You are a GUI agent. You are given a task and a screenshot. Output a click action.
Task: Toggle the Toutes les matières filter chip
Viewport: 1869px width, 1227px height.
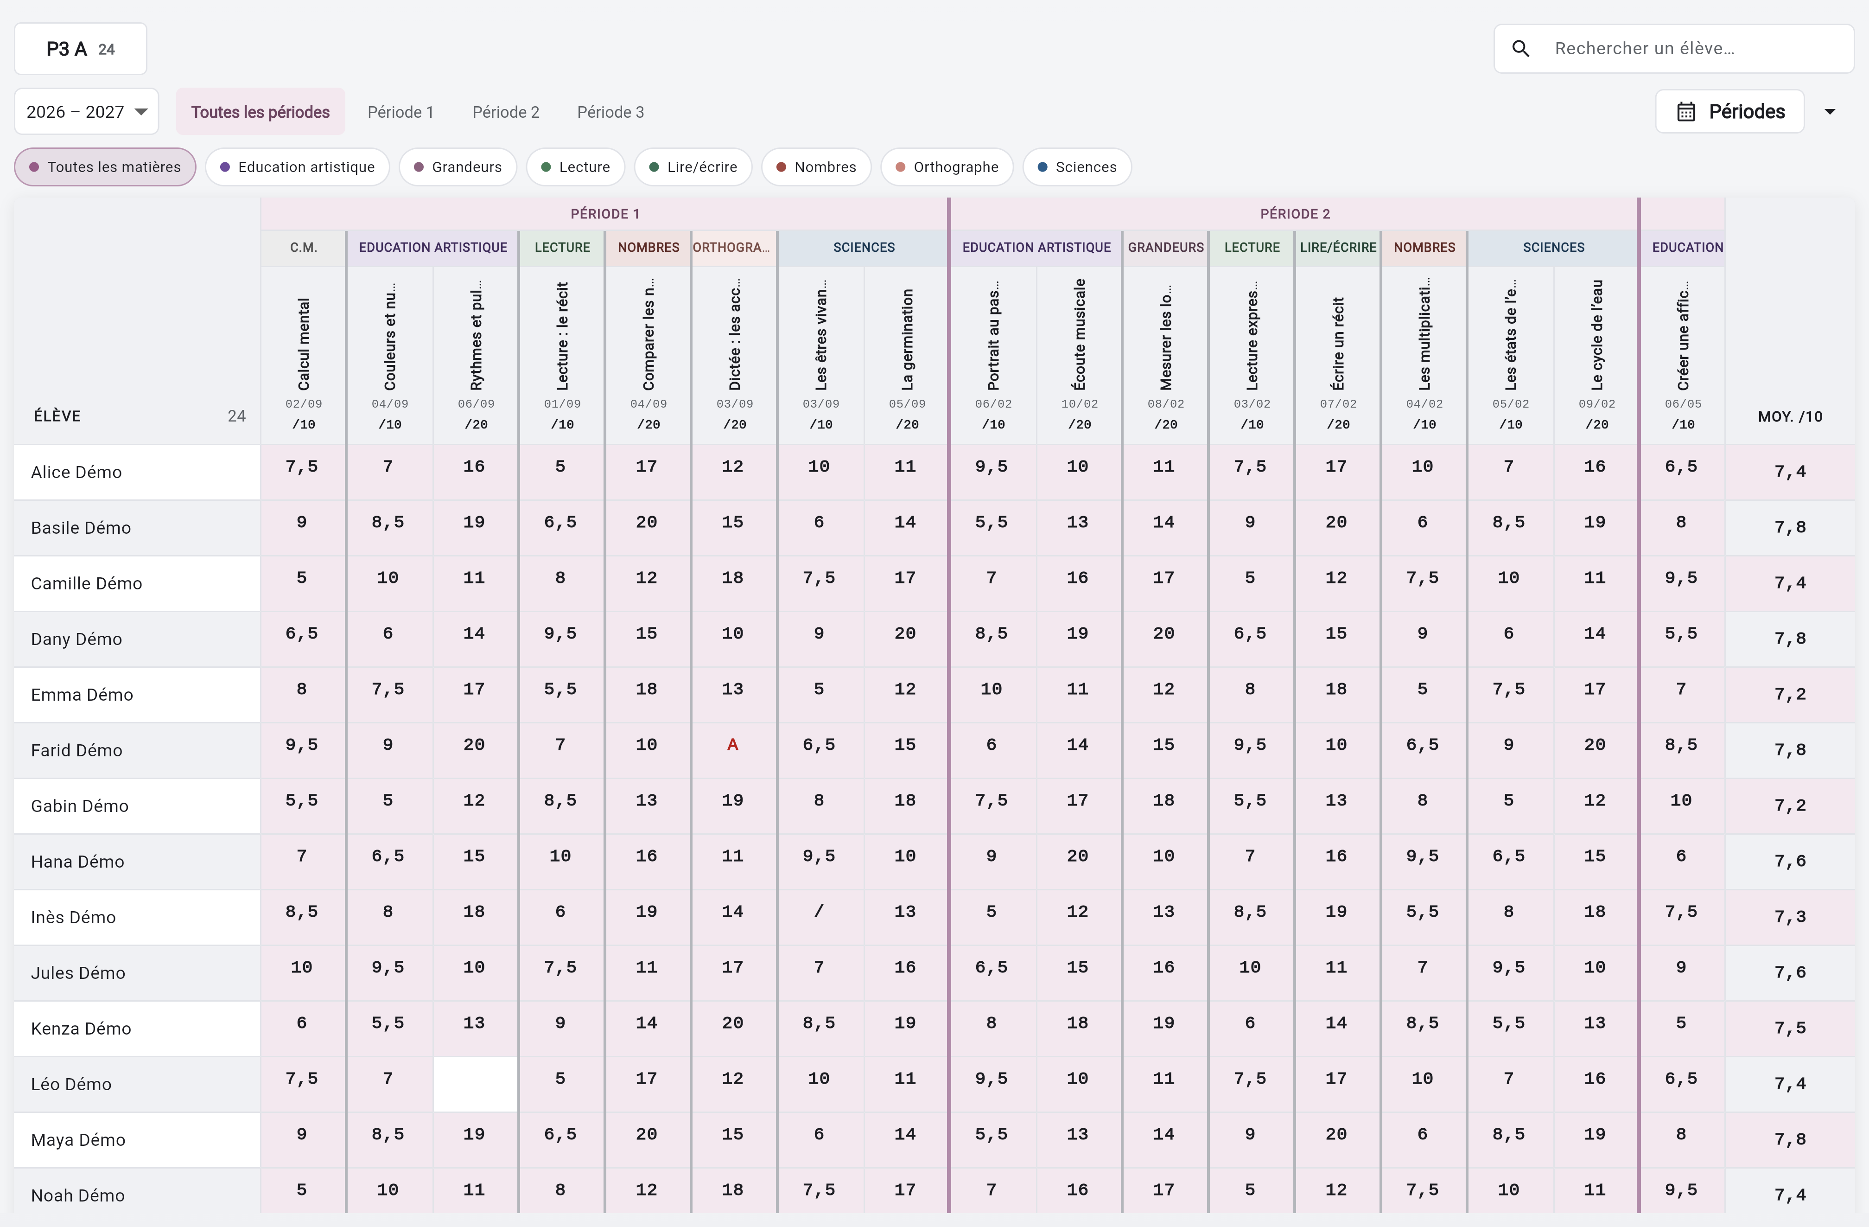click(x=105, y=167)
